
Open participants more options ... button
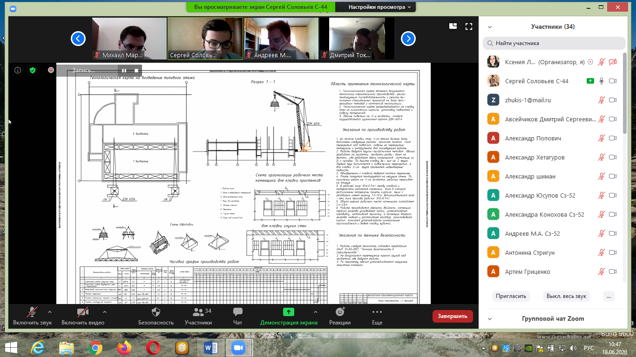pyautogui.click(x=609, y=296)
